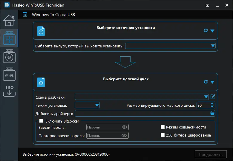Screen dimensions: 233x161
Task: Show password in first password field
Action: [124, 127]
